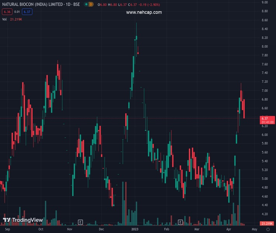The image size is (276, 233).
Task: Click the TradingView logo
Action: [23, 220]
